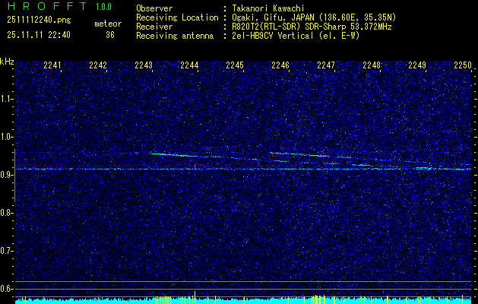The image size is (478, 304).
Task: Click the red marker on the spectrogram
Action: [195, 166]
